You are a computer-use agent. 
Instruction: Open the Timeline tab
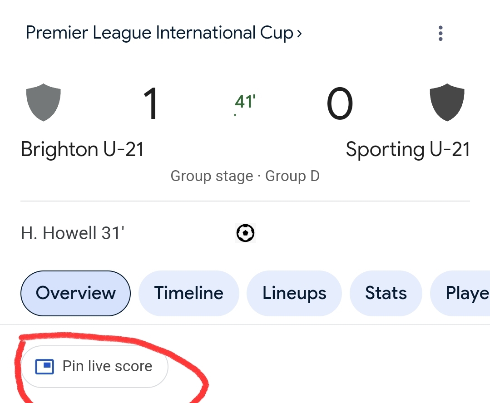coord(189,293)
